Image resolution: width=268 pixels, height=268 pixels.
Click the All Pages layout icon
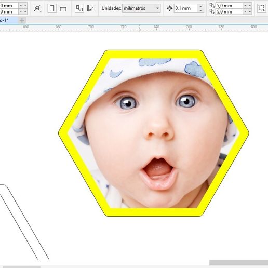coord(79,8)
